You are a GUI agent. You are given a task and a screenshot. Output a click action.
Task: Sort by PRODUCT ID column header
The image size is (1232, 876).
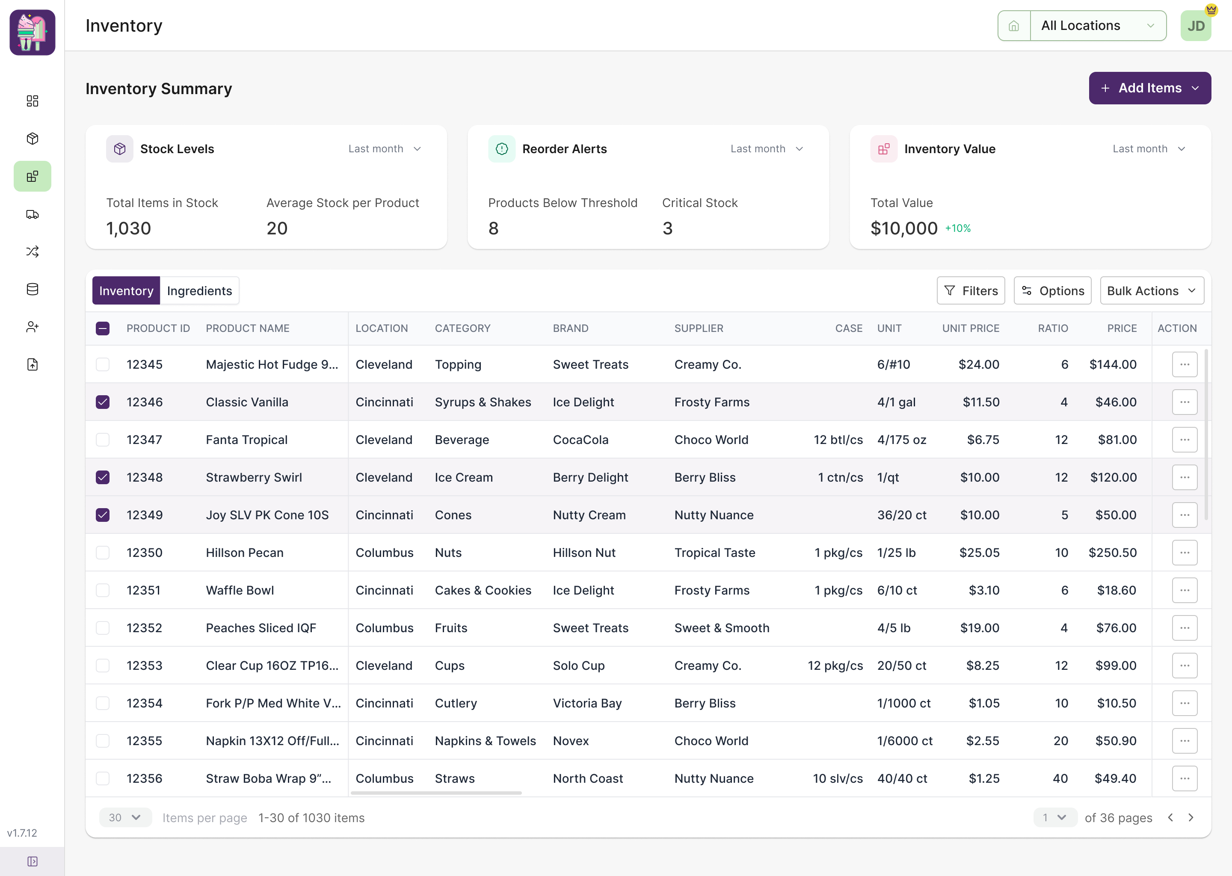(x=158, y=328)
